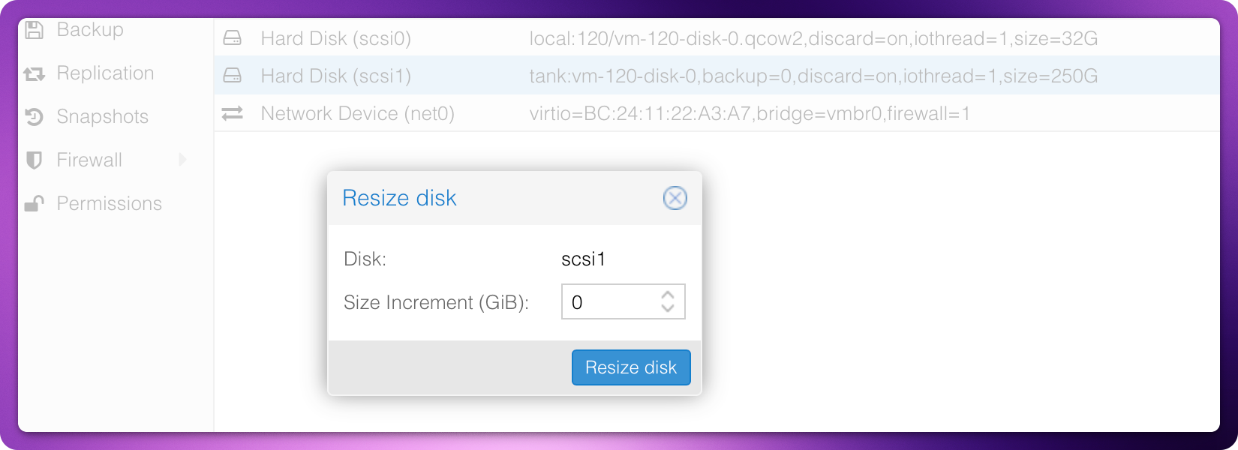Click the scsi1 hard disk drive icon

point(233,76)
